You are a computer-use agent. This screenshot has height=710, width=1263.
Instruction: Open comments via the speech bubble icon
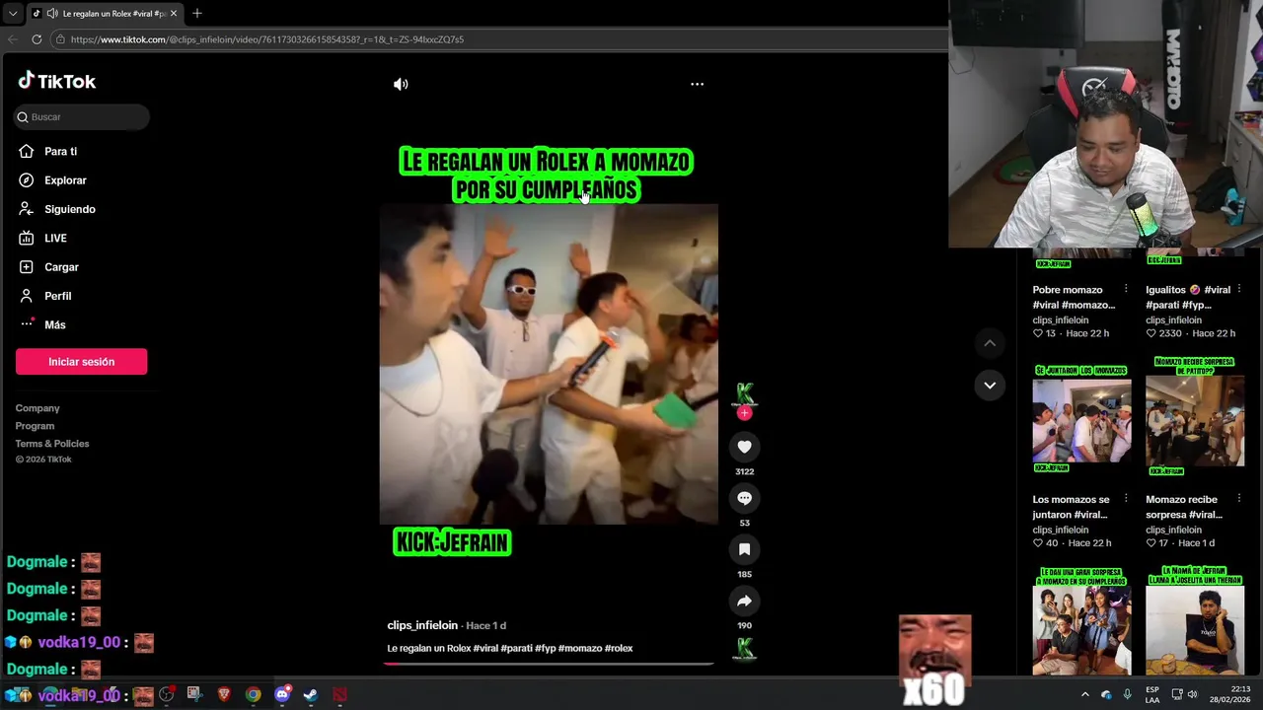(744, 498)
